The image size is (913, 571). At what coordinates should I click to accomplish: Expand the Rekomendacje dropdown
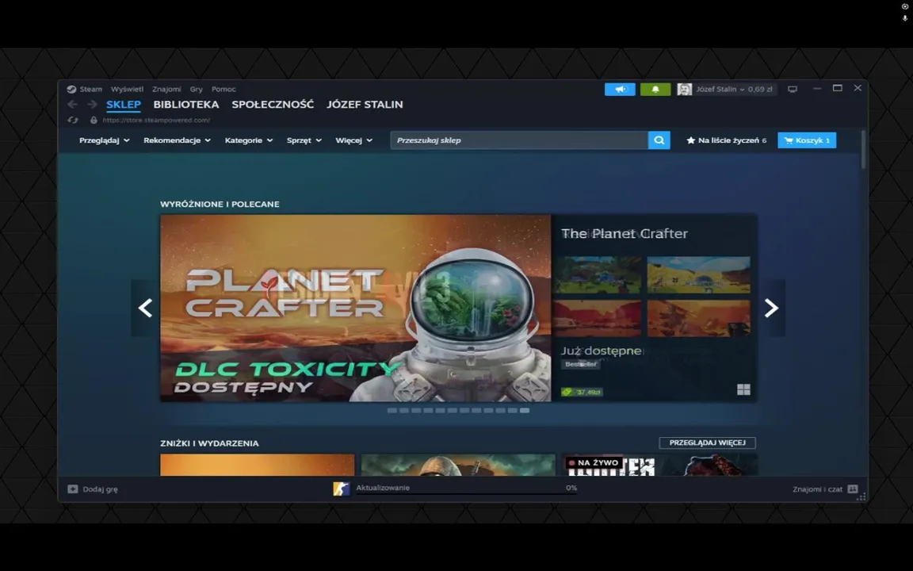(x=177, y=140)
